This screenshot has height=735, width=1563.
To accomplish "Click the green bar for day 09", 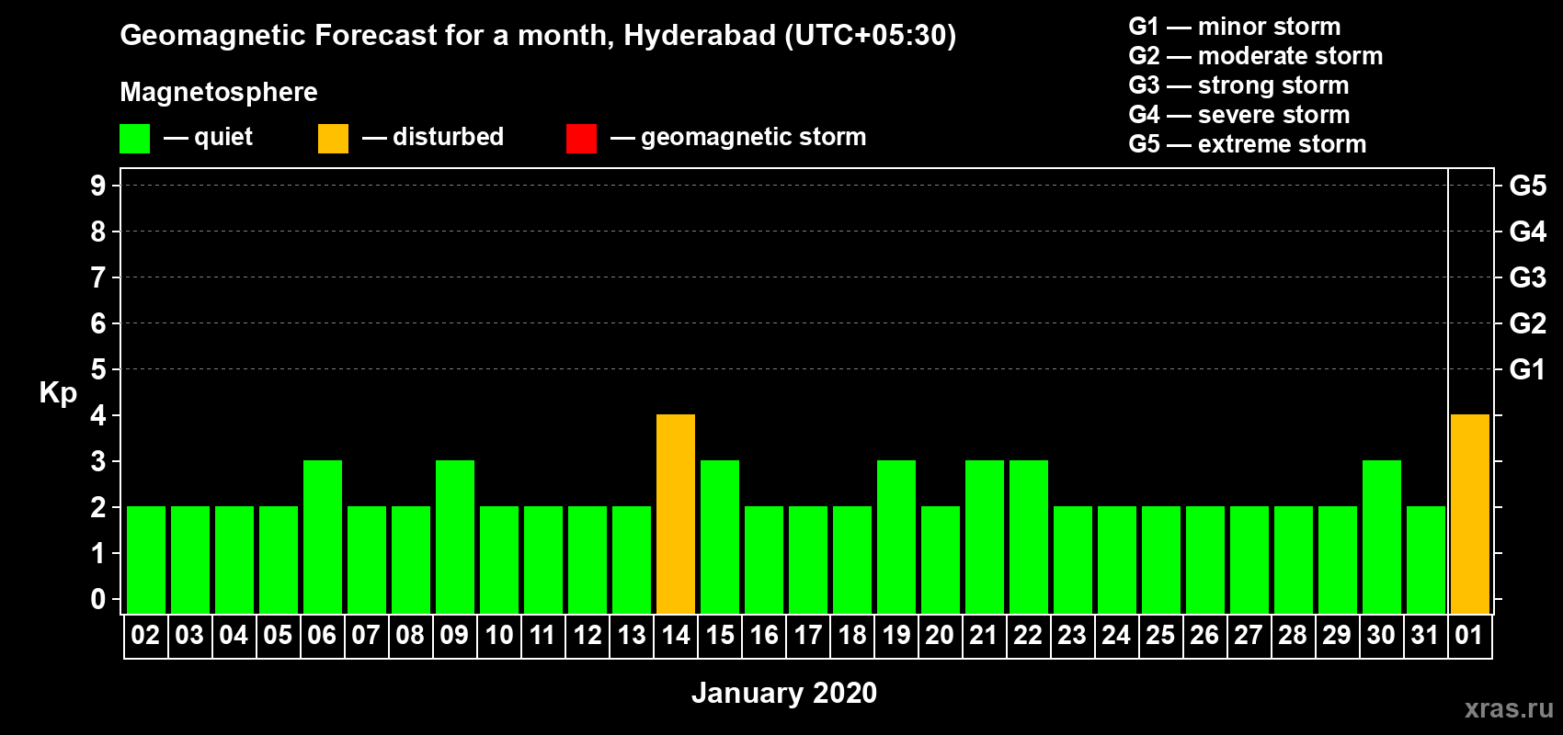I will click(x=455, y=537).
